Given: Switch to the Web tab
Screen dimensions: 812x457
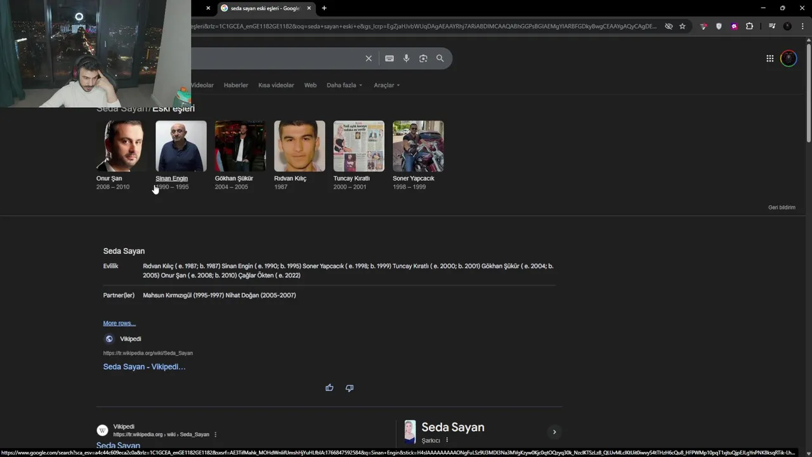Looking at the screenshot, I should (x=310, y=85).
